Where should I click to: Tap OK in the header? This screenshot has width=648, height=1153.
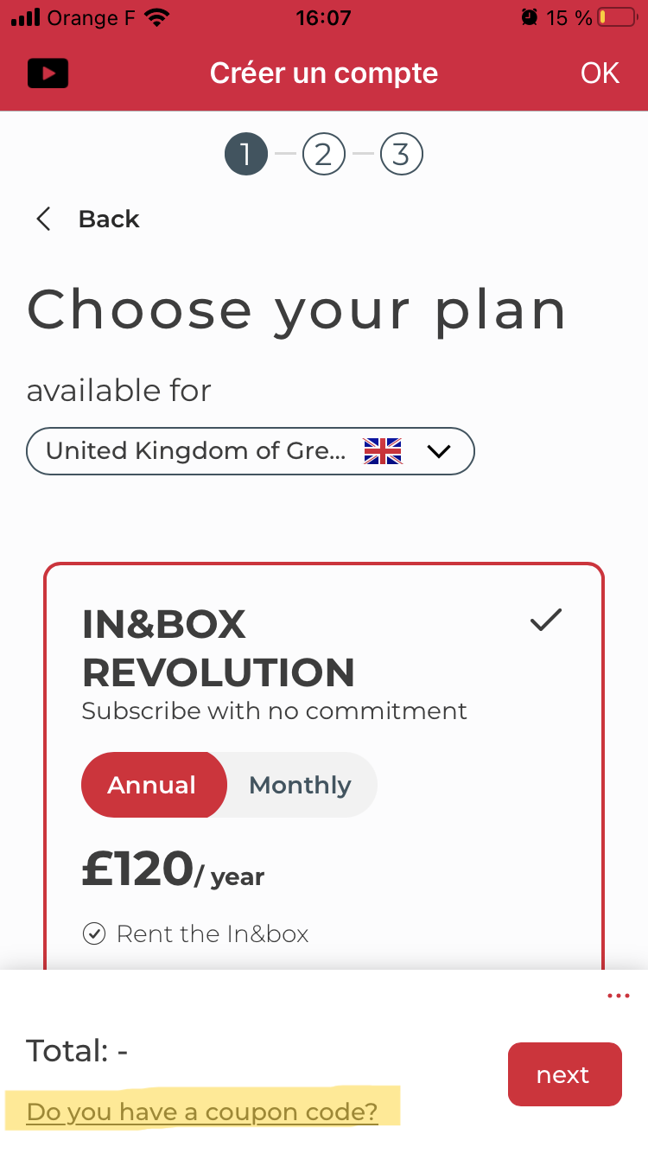[x=600, y=73]
